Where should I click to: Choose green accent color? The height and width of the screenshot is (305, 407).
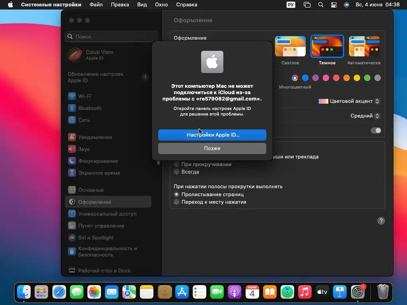coord(367,78)
